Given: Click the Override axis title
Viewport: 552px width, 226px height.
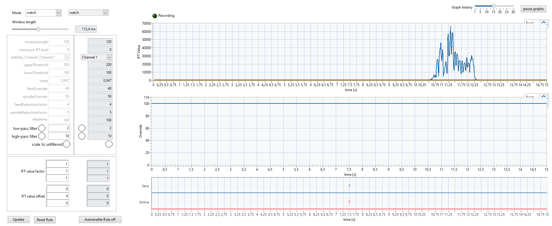Looking at the screenshot, I should coord(140,131).
